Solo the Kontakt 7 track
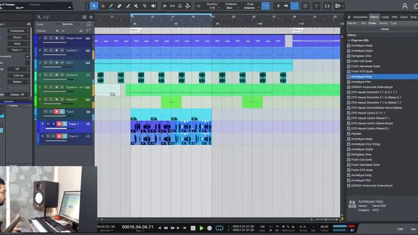 click(51, 50)
